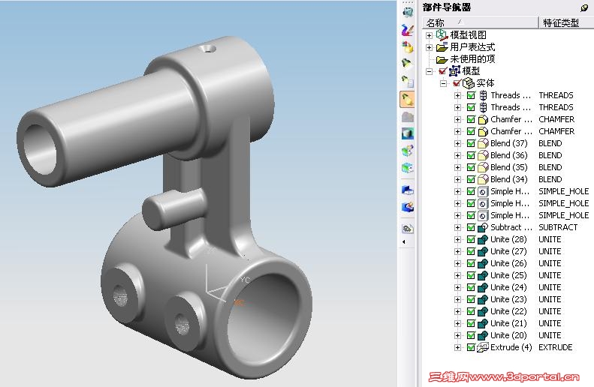594x387 pixels.
Task: Click the Extrude (4) sketch icon
Action: [483, 347]
